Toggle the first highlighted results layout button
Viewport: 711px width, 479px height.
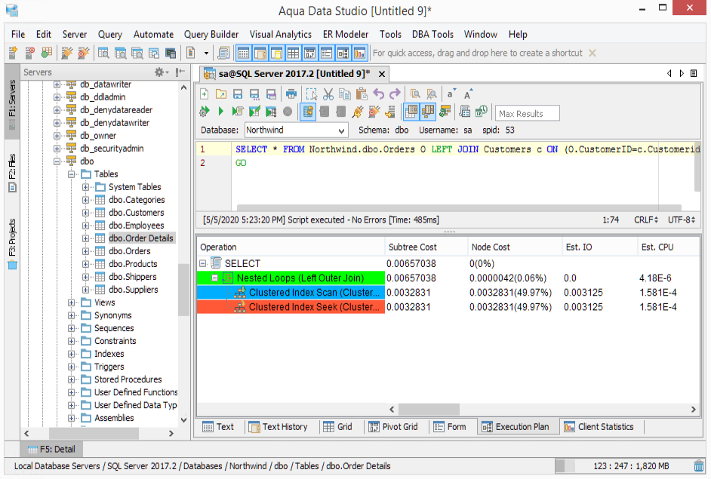(x=411, y=112)
